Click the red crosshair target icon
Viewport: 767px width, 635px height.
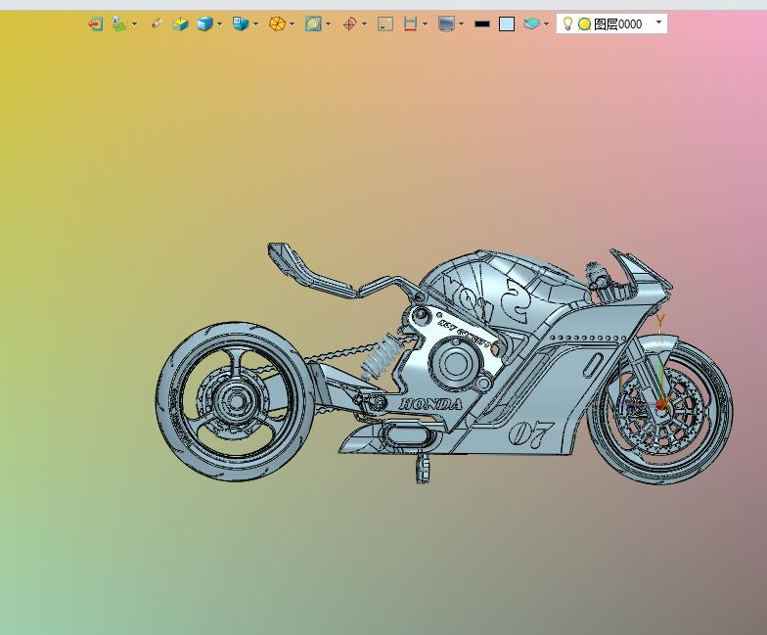pos(349,23)
